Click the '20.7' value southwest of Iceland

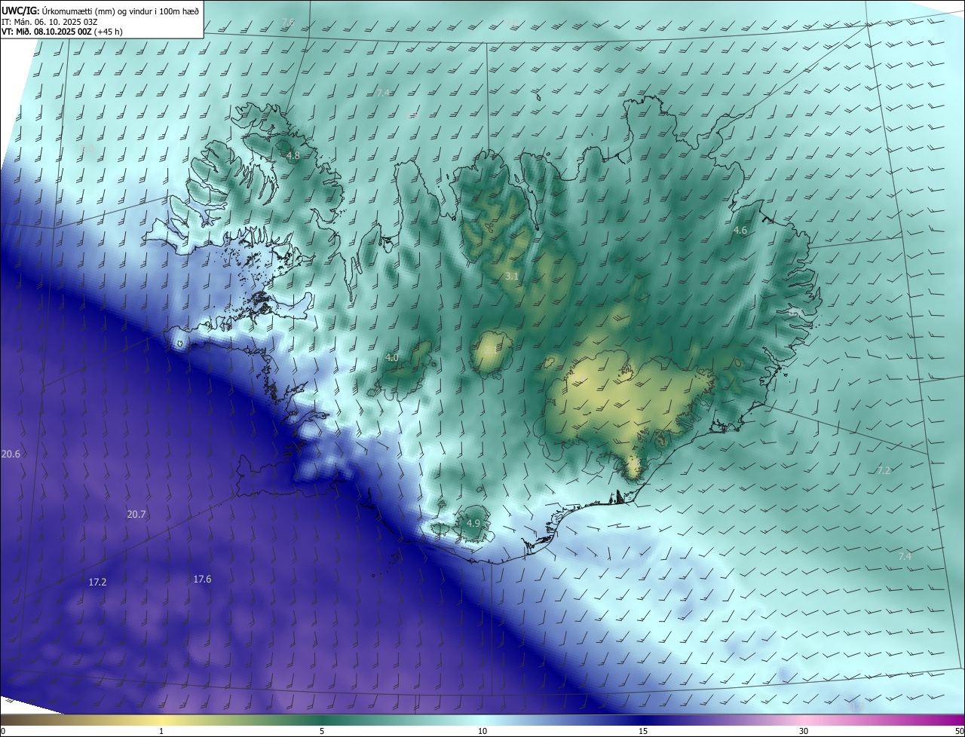[x=136, y=514]
